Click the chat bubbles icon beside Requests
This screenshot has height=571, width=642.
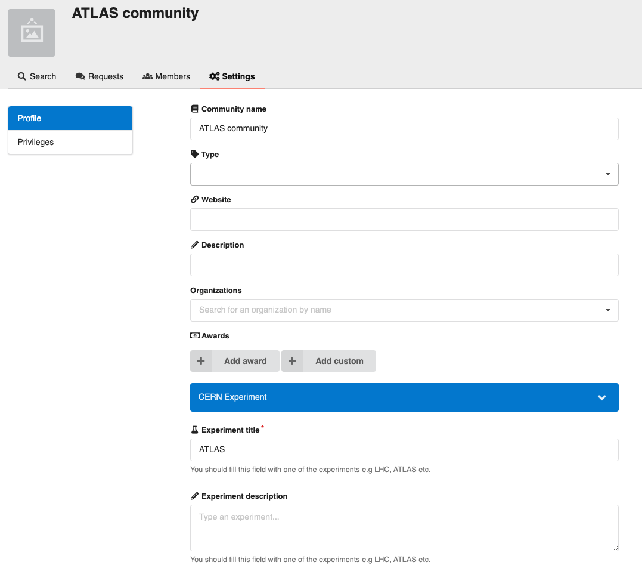80,76
